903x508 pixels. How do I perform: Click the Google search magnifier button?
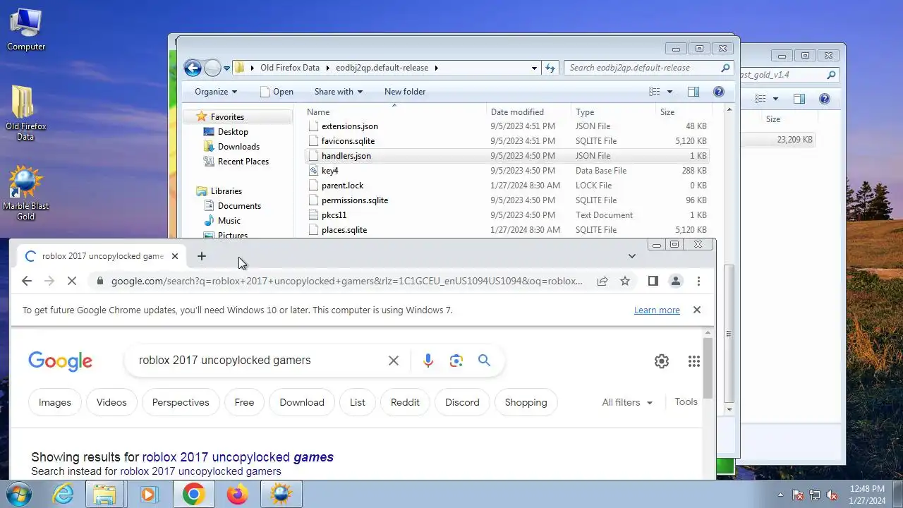(x=484, y=361)
